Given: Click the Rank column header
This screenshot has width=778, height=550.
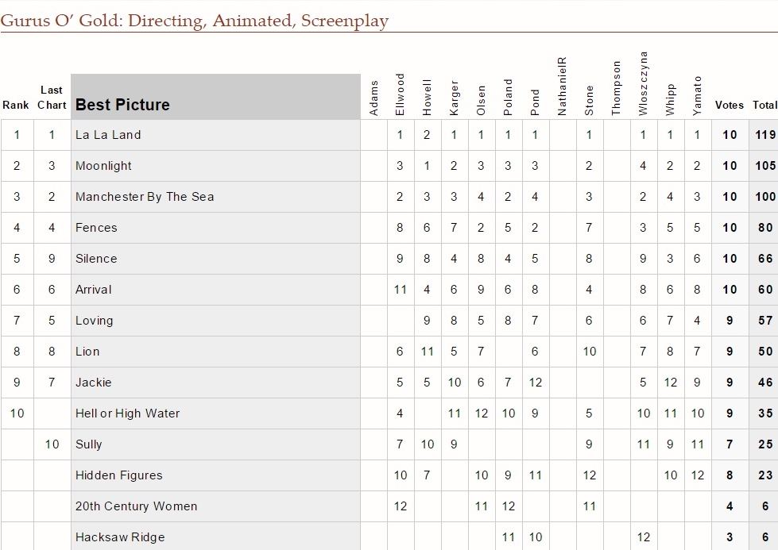Looking at the screenshot, I should [x=16, y=105].
